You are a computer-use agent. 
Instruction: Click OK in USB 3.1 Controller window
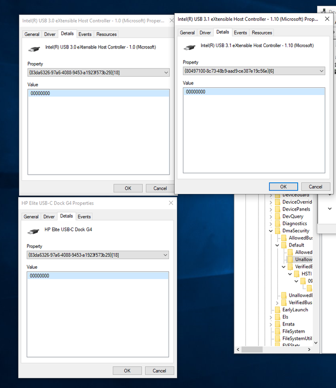click(x=283, y=187)
